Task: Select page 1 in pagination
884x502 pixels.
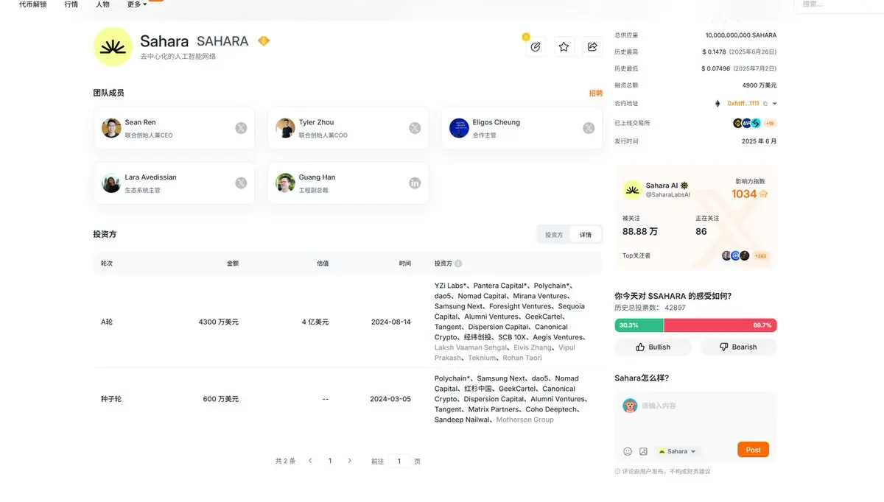Action: (330, 461)
